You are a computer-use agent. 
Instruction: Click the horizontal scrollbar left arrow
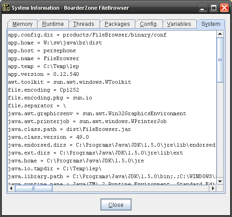11,188
